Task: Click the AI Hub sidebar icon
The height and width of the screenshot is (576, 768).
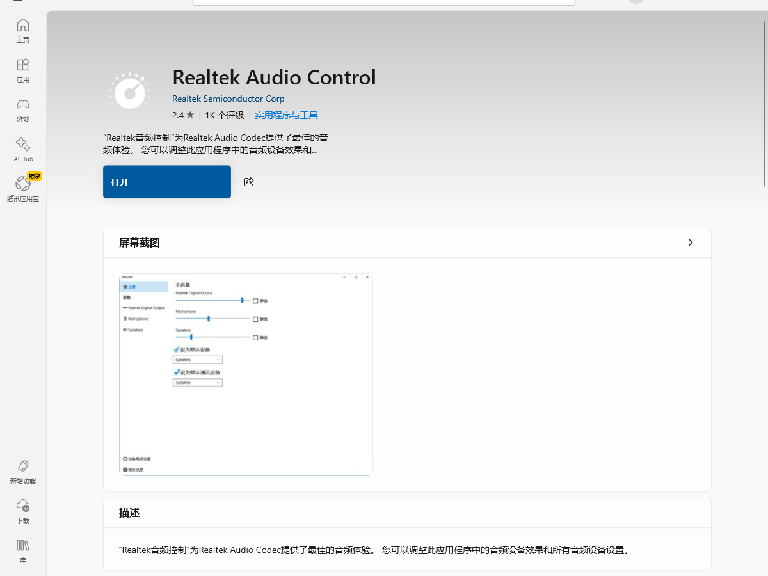Action: [23, 148]
